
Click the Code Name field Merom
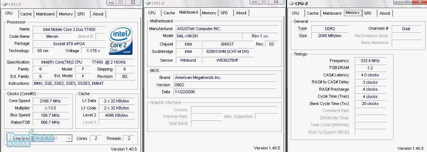click(x=52, y=36)
